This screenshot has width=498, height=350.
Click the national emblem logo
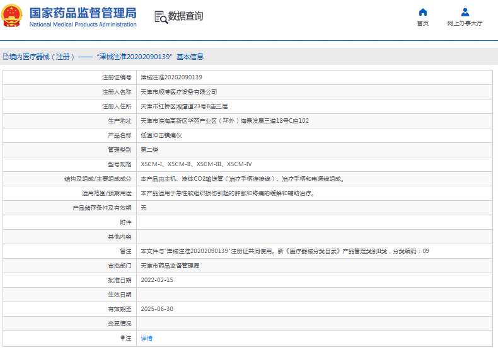(x=12, y=16)
